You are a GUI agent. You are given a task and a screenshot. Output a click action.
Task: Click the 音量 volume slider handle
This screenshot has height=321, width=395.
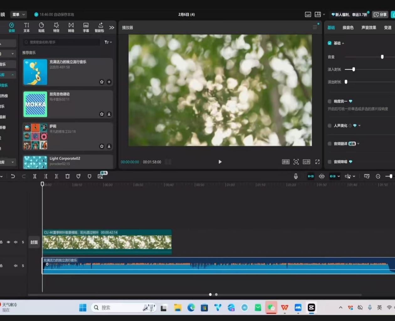(382, 57)
